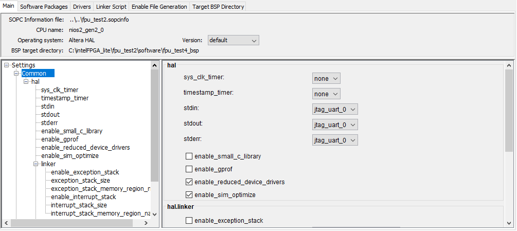Click settings pane scroll down arrow
The image size is (517, 231).
[x=509, y=223]
